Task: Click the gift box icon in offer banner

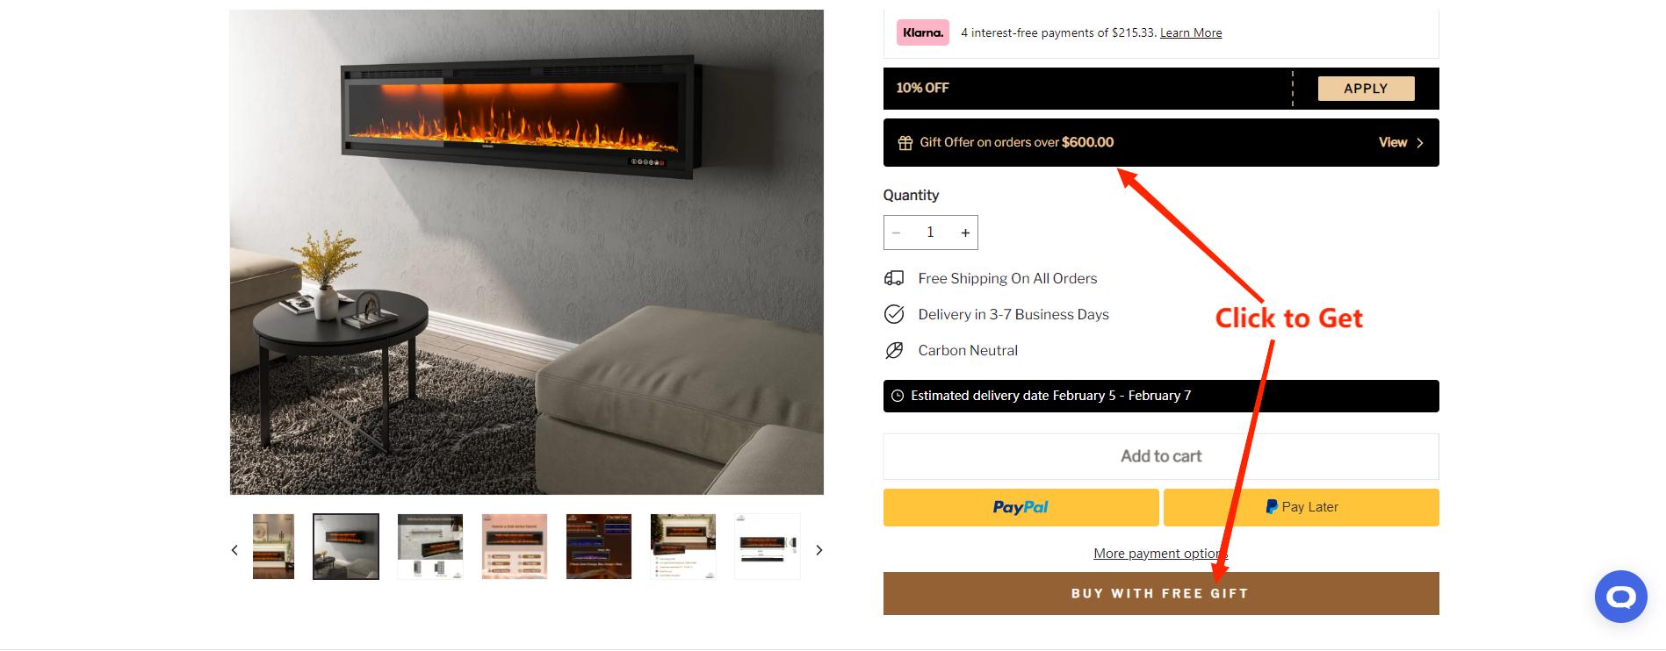Action: click(x=905, y=143)
